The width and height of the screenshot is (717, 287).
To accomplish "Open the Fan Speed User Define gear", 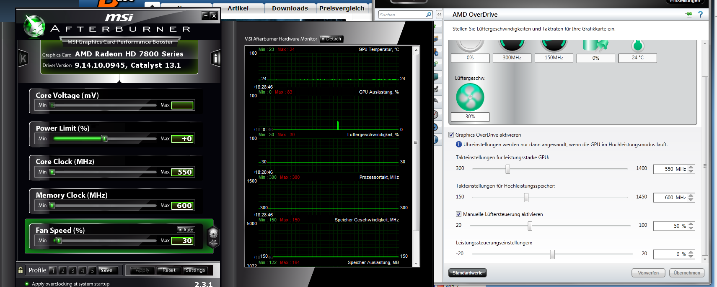I will [213, 236].
